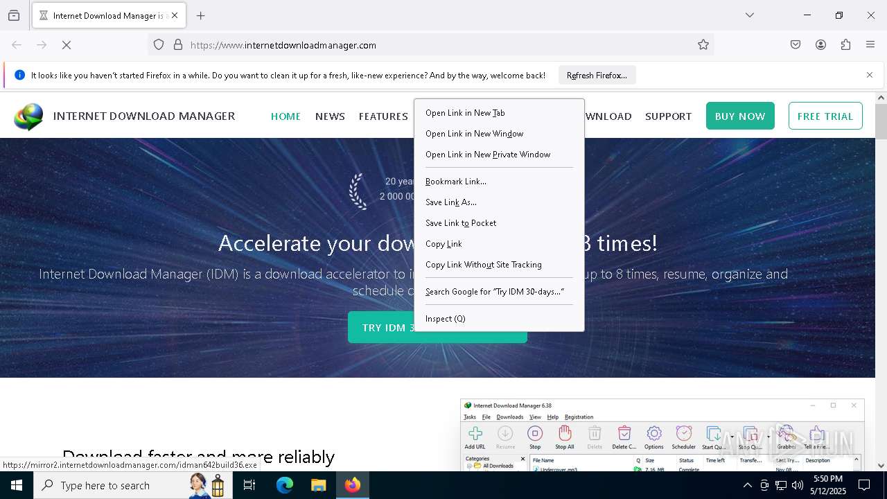Show hidden system tray icons

(x=747, y=485)
